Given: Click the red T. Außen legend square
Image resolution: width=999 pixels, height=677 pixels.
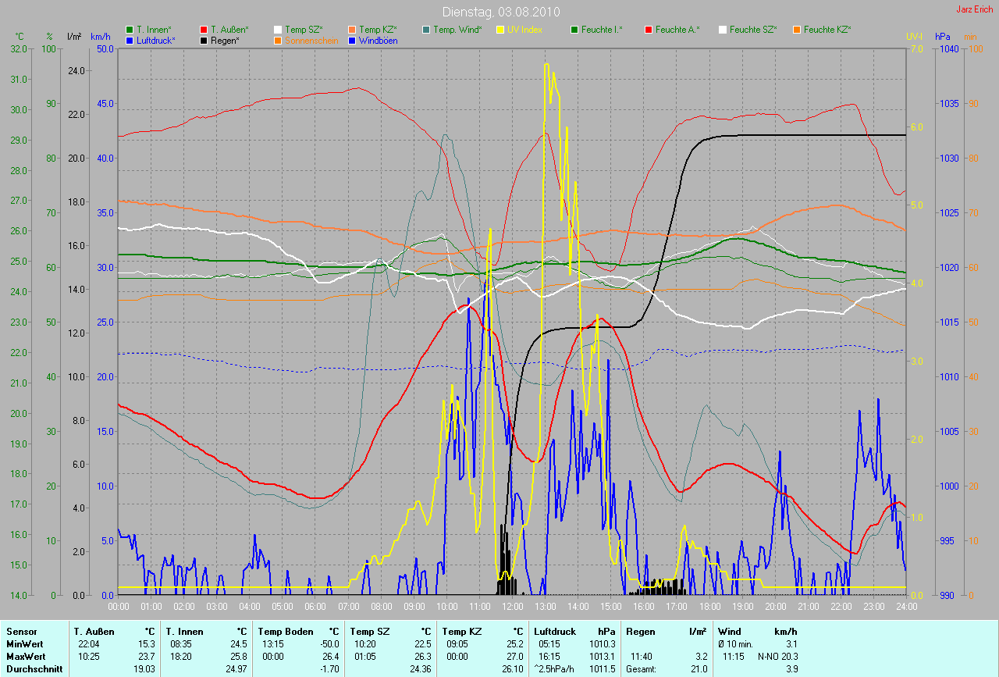Looking at the screenshot, I should (x=204, y=30).
